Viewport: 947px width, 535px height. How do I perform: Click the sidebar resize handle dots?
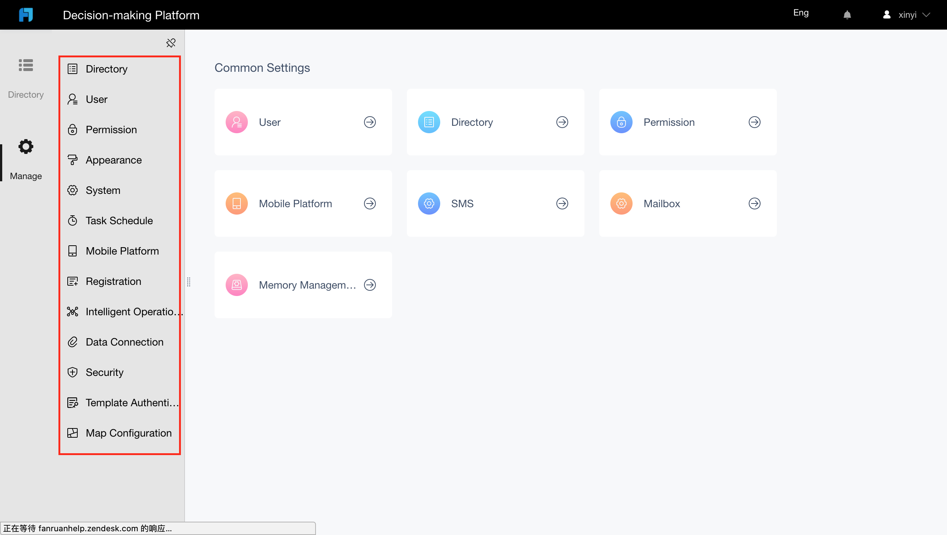coord(189,282)
